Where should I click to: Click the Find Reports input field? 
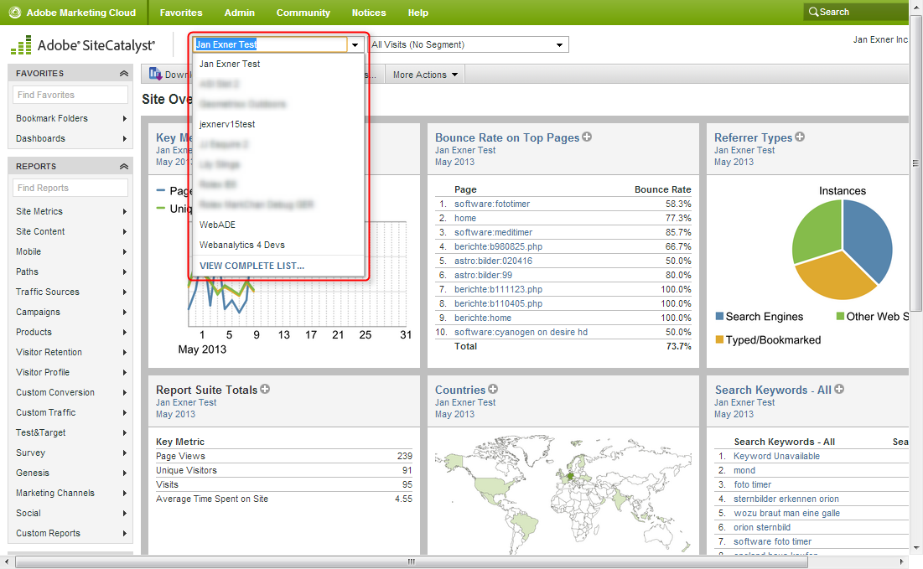[x=70, y=188]
